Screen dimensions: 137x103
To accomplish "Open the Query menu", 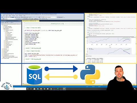I will click(x=10, y=16).
